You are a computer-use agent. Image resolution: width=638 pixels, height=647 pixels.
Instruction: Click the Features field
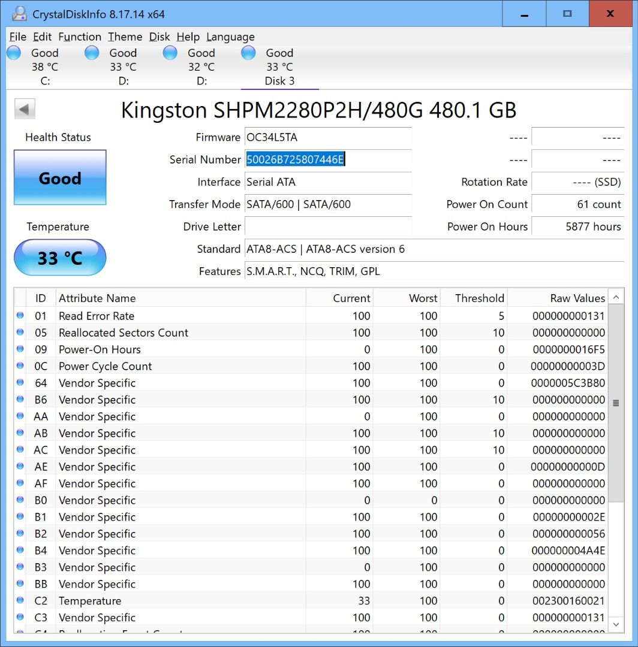click(x=434, y=271)
